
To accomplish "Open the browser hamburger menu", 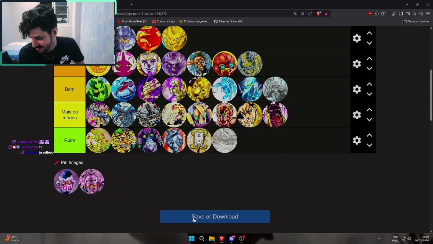I will (428, 14).
